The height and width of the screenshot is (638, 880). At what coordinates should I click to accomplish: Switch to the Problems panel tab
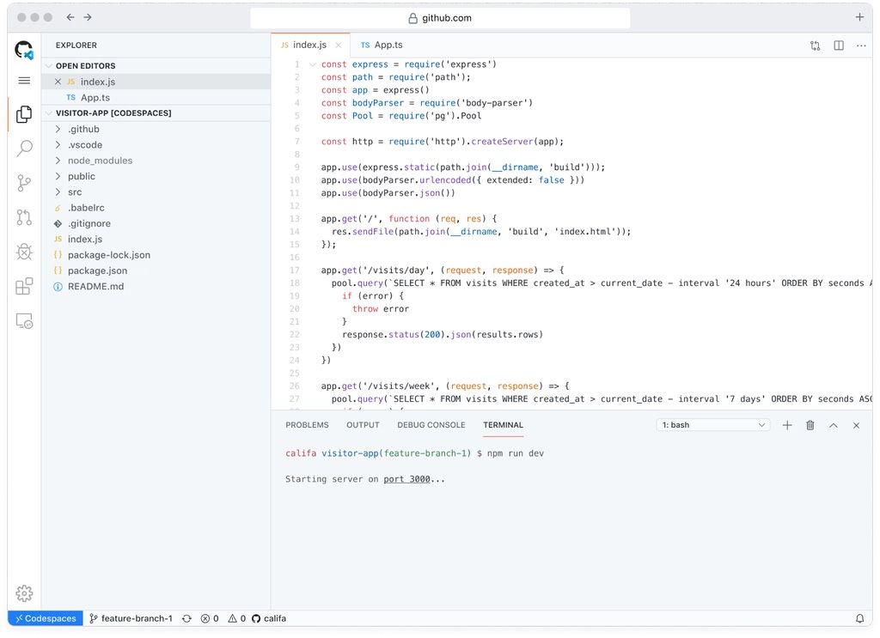pyautogui.click(x=307, y=425)
